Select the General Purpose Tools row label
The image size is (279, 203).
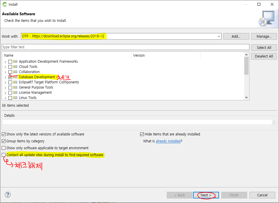tap(36, 87)
